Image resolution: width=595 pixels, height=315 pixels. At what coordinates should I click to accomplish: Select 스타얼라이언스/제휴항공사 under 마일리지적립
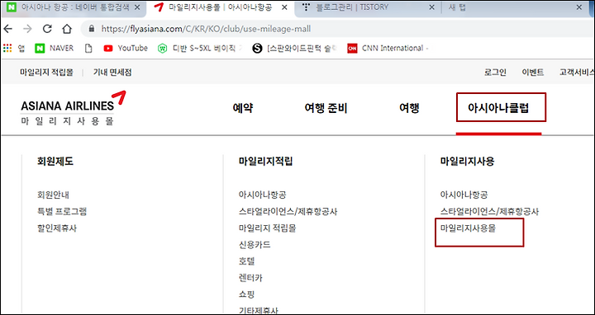click(x=288, y=212)
